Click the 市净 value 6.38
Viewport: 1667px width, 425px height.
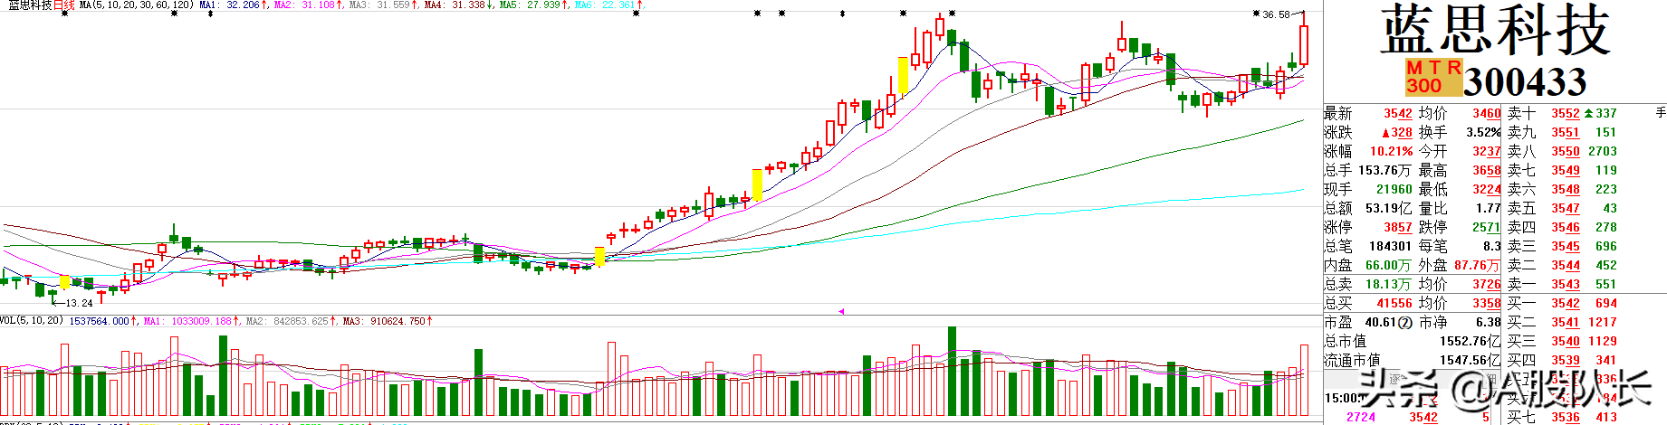pos(1488,322)
